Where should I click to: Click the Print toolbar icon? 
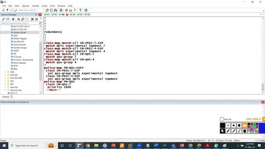(x=61, y=10)
